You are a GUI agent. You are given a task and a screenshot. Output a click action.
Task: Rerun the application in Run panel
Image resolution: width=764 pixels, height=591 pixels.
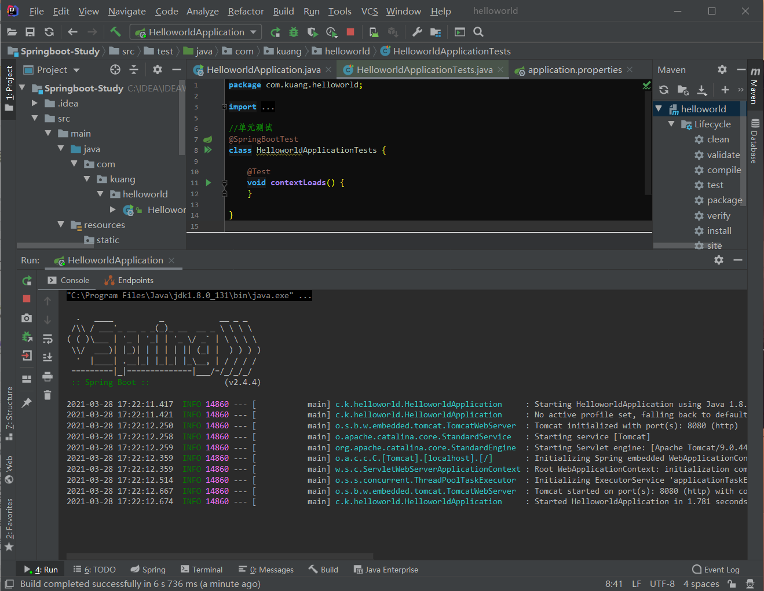point(27,281)
